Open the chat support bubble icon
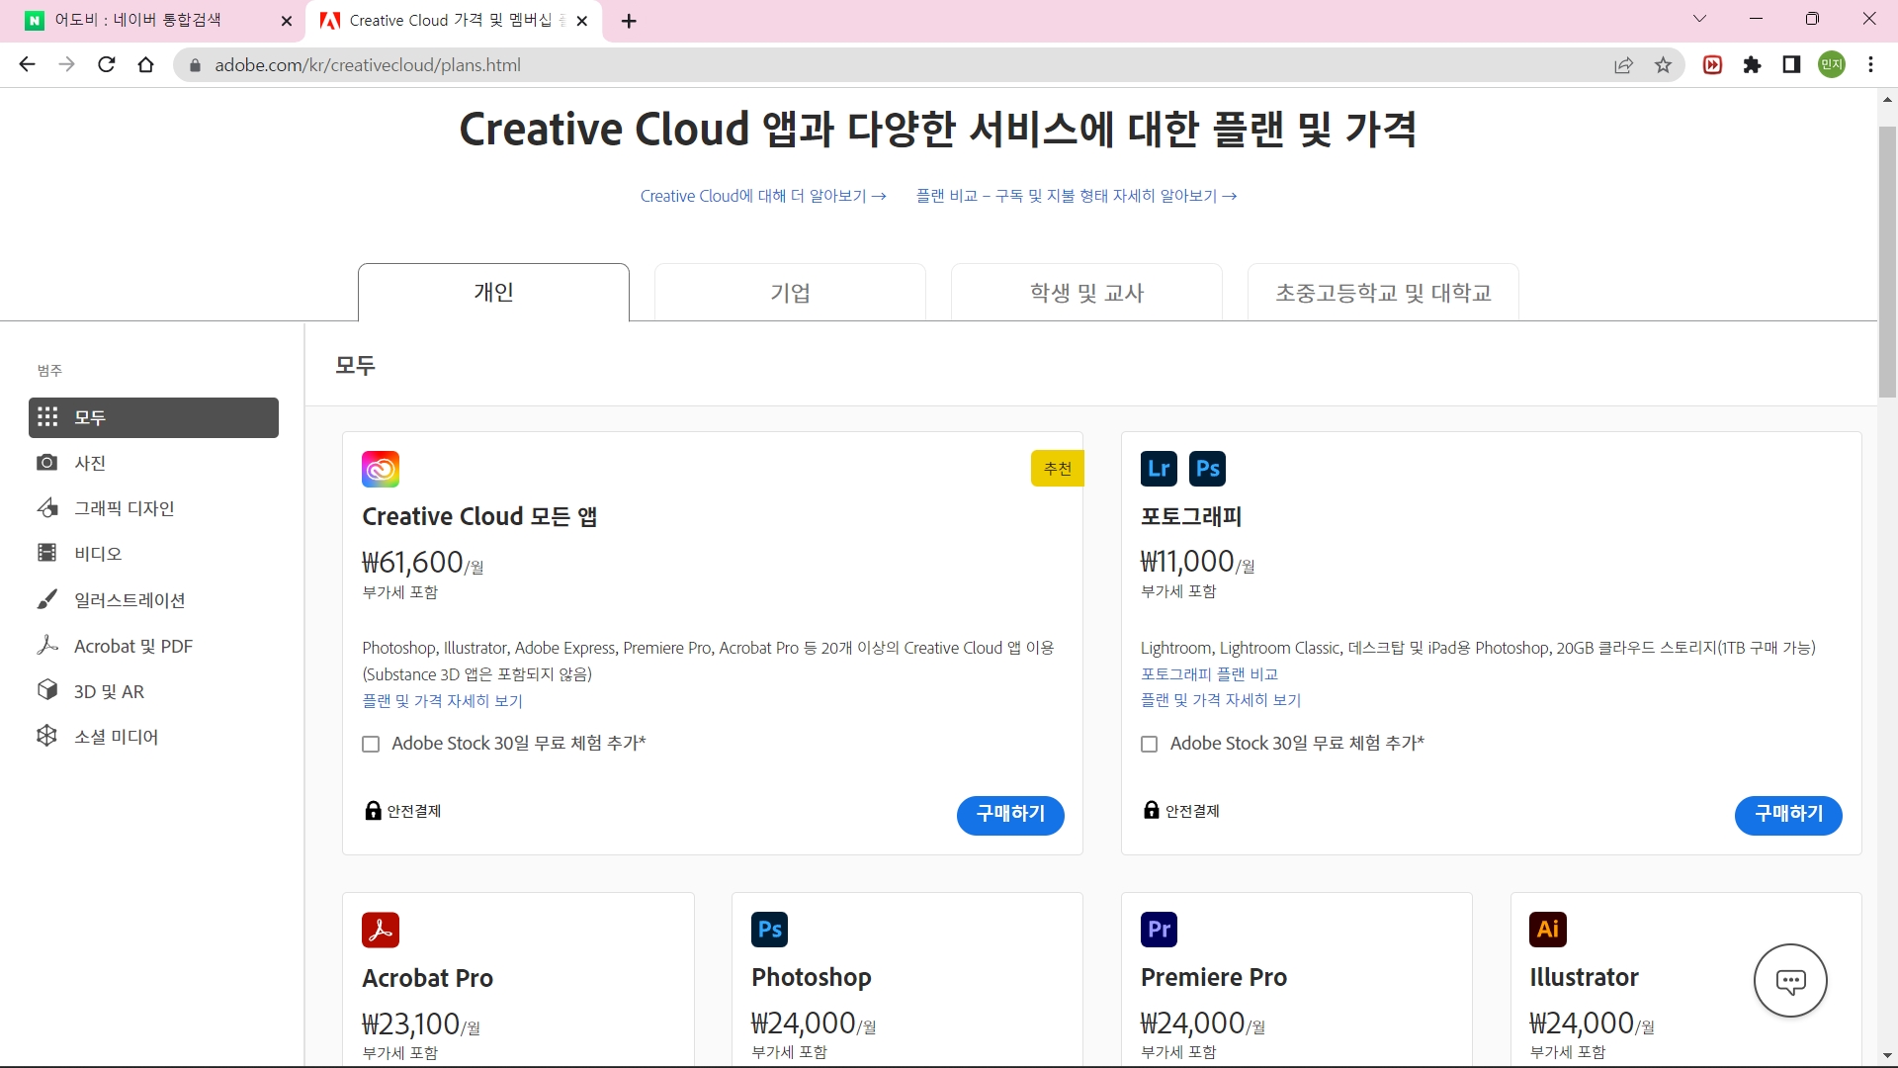This screenshot has width=1898, height=1068. pyautogui.click(x=1790, y=981)
